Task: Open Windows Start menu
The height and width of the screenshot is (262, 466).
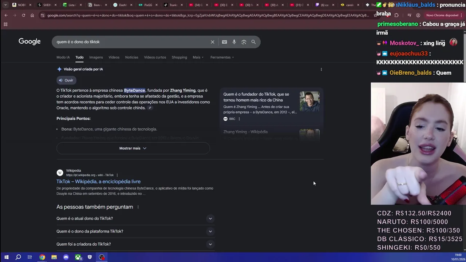Action: [x=6, y=257]
